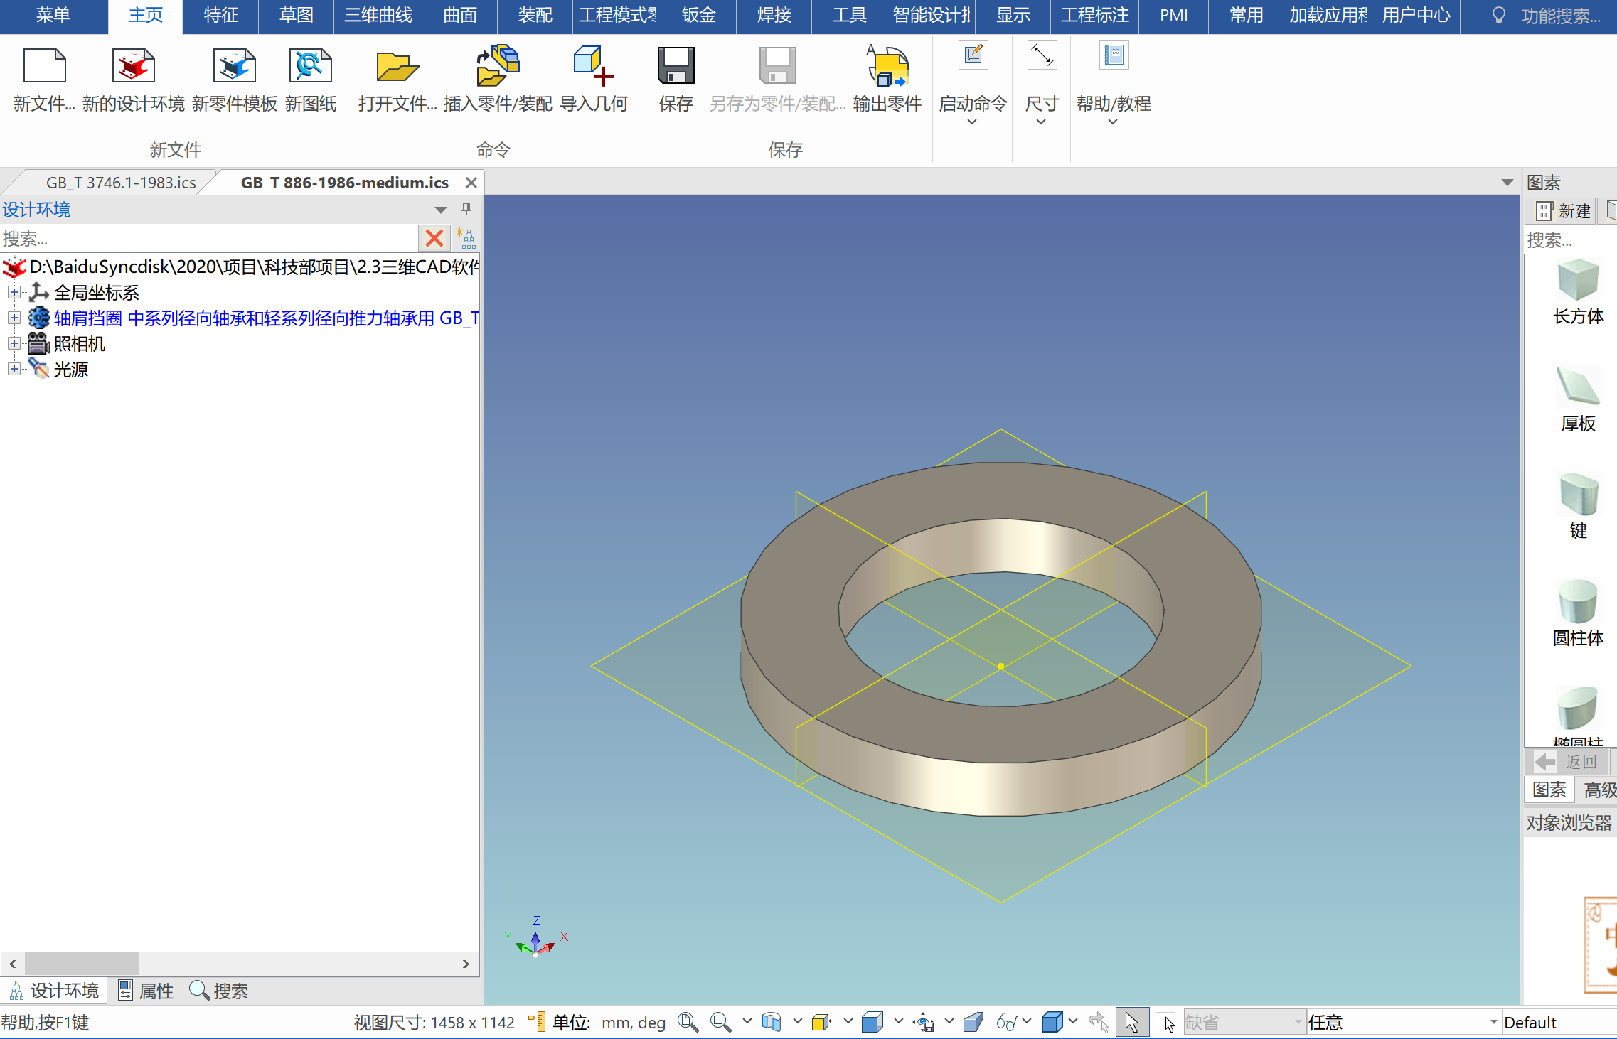Image resolution: width=1617 pixels, height=1039 pixels.
Task: Switch to the 草图 ribbon tab
Action: pos(296,16)
